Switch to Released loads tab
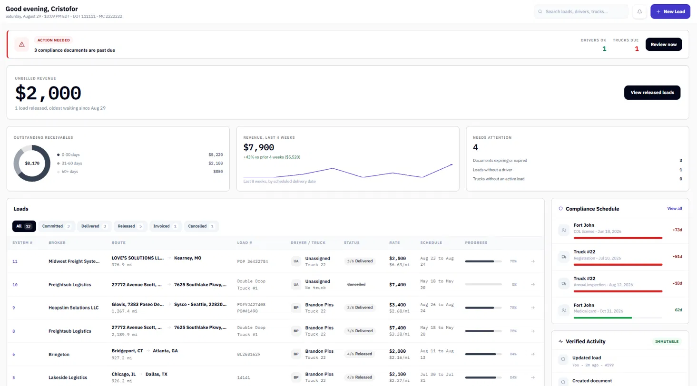Viewport: 697px width, 386px height. pyautogui.click(x=131, y=226)
